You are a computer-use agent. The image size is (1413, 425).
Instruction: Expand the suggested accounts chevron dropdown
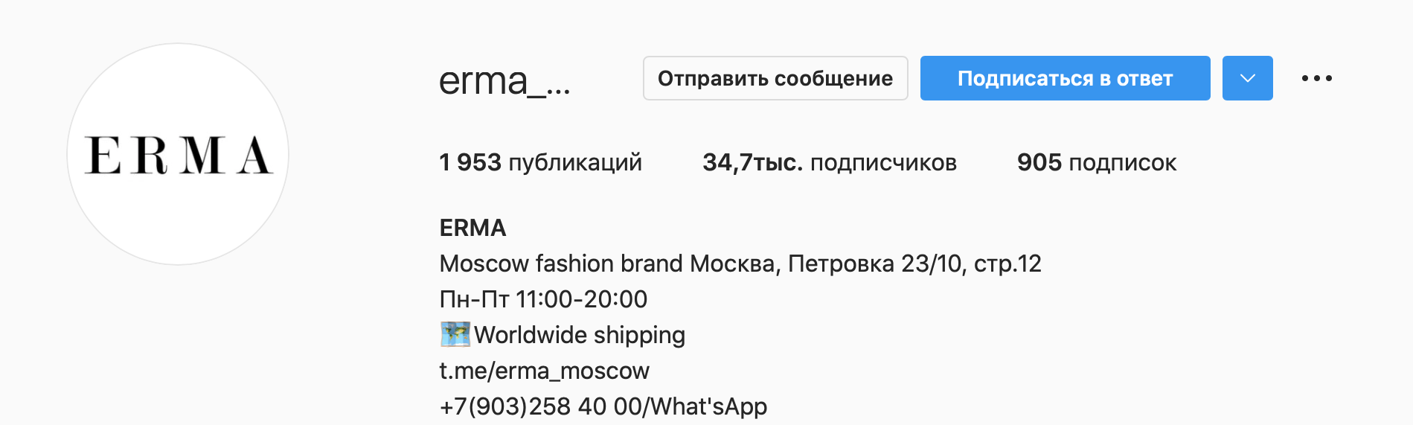[x=1247, y=78]
